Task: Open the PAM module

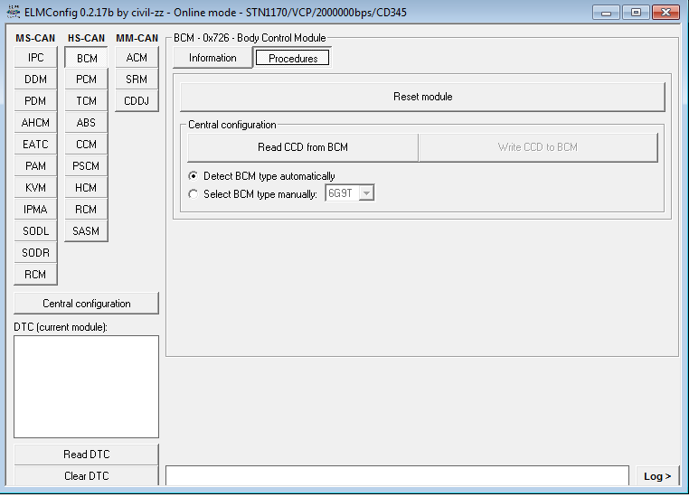Action: tap(35, 166)
